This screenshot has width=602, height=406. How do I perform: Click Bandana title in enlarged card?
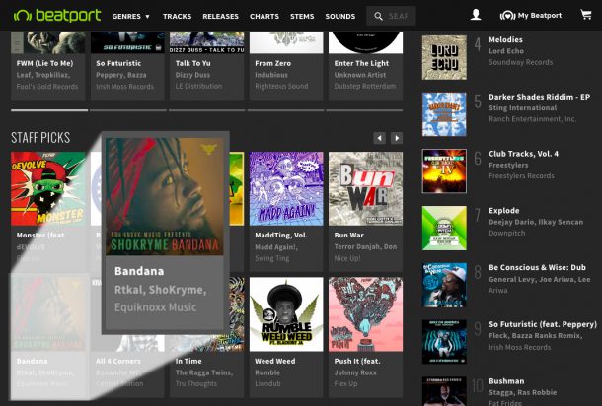139,271
